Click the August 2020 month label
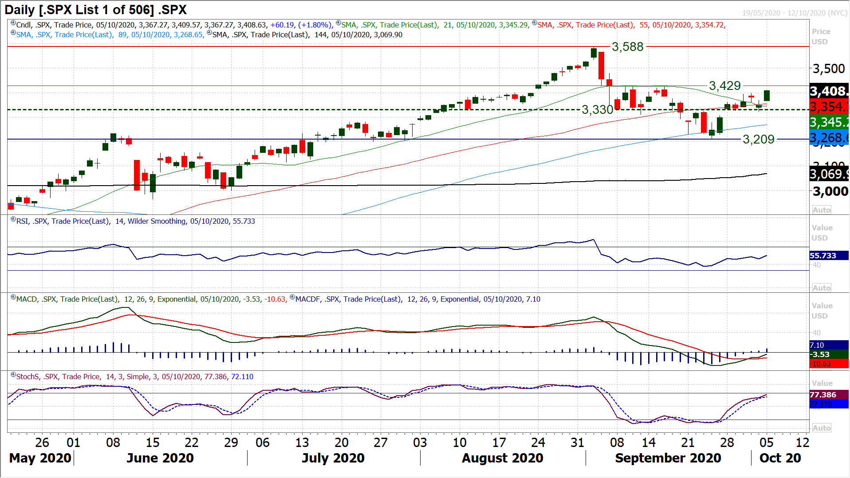This screenshot has height=478, width=850. pos(503,458)
